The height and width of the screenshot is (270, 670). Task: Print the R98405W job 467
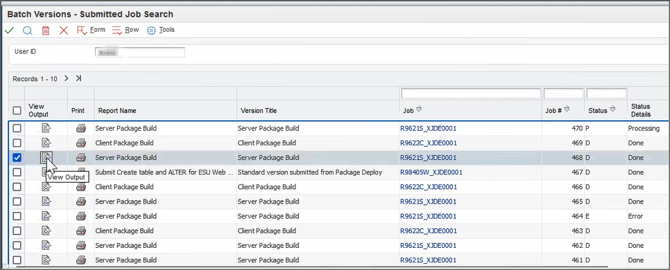pyautogui.click(x=80, y=172)
